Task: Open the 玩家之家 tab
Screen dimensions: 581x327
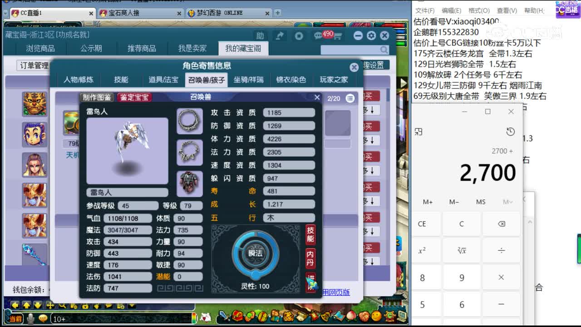Action: pos(334,79)
